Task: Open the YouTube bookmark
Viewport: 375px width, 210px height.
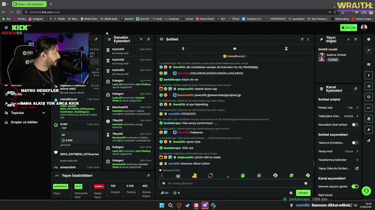Action: (19, 19)
